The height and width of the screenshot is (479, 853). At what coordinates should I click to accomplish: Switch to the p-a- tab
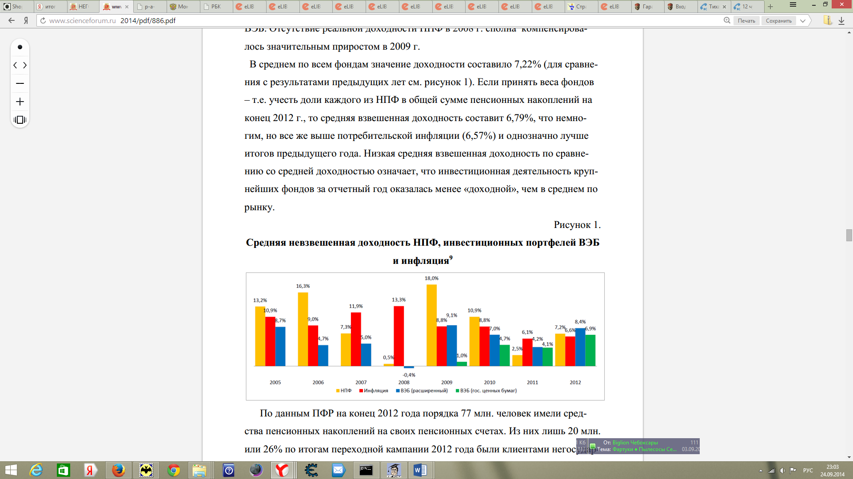150,7
